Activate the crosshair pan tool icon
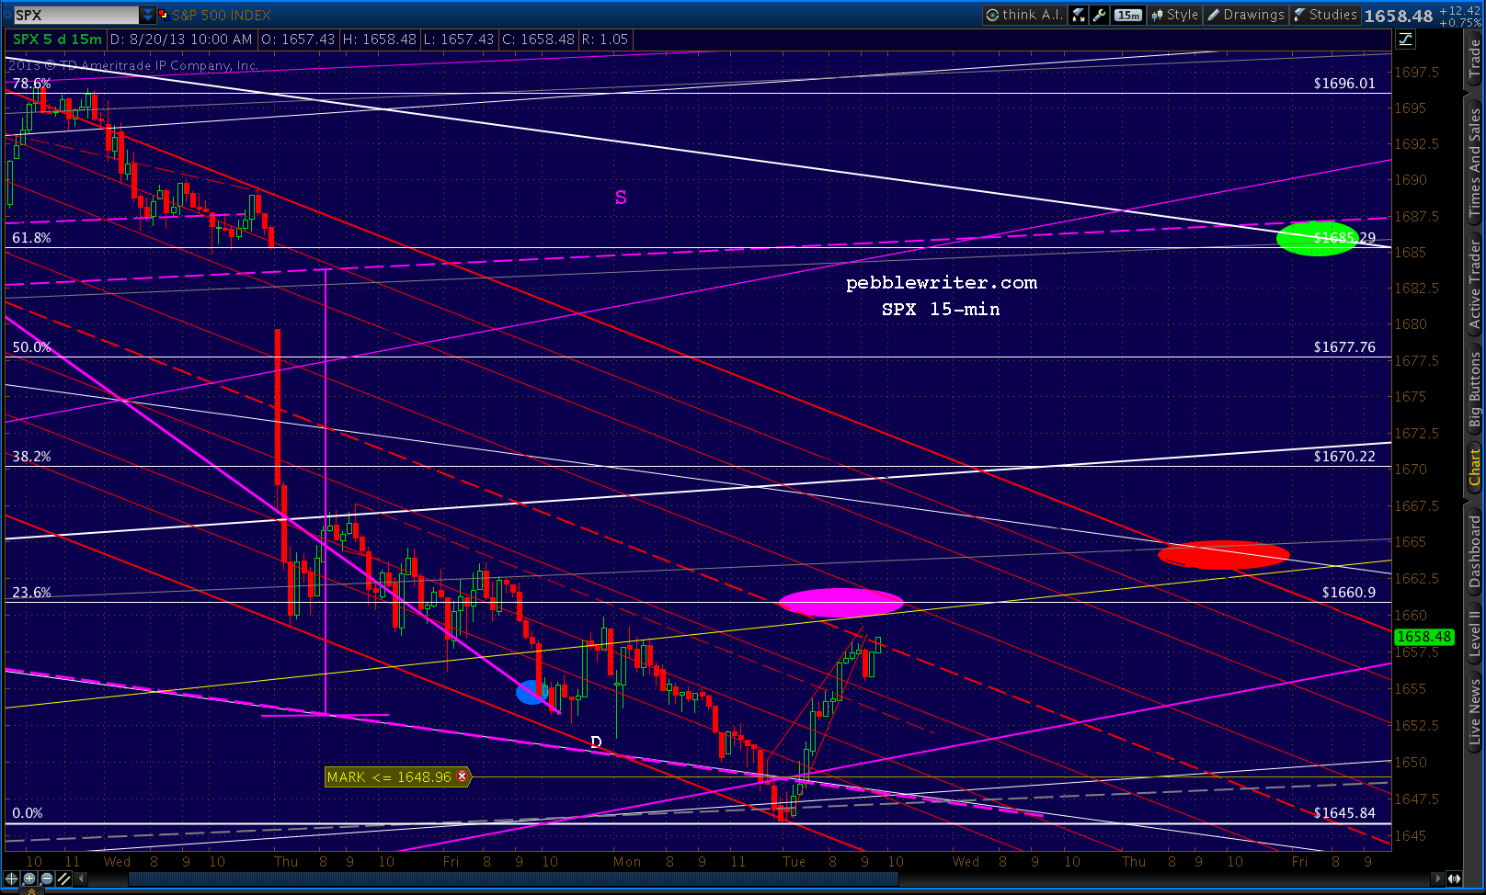Viewport: 1486px width, 895px height. [x=12, y=879]
